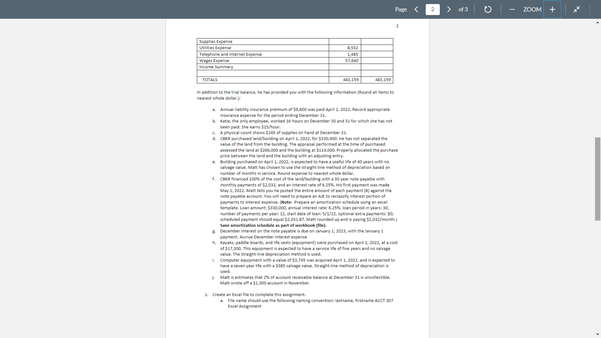Click the Income Summary table row
The image size is (601, 338).
click(x=216, y=67)
